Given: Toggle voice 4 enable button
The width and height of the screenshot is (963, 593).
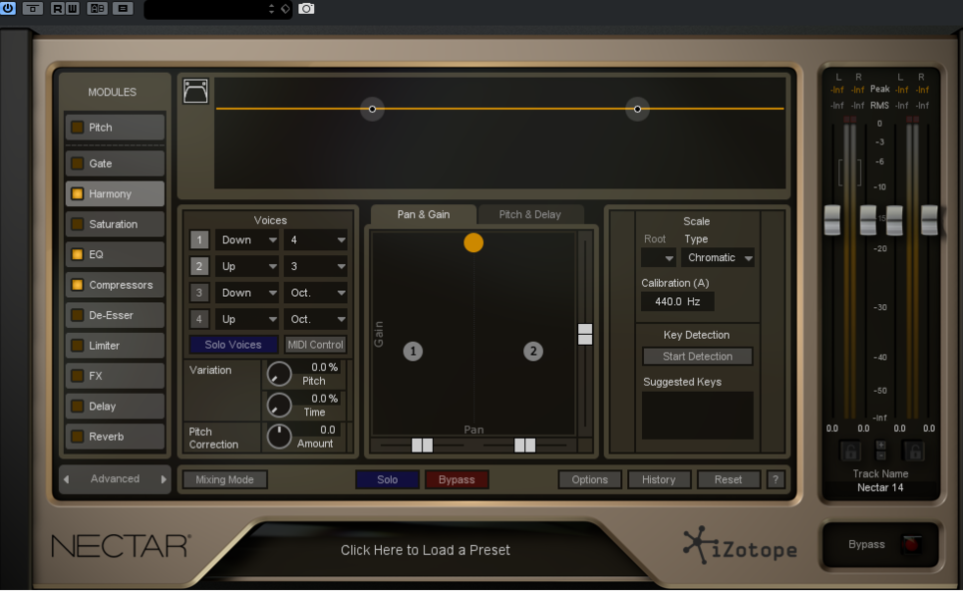Looking at the screenshot, I should tap(199, 319).
